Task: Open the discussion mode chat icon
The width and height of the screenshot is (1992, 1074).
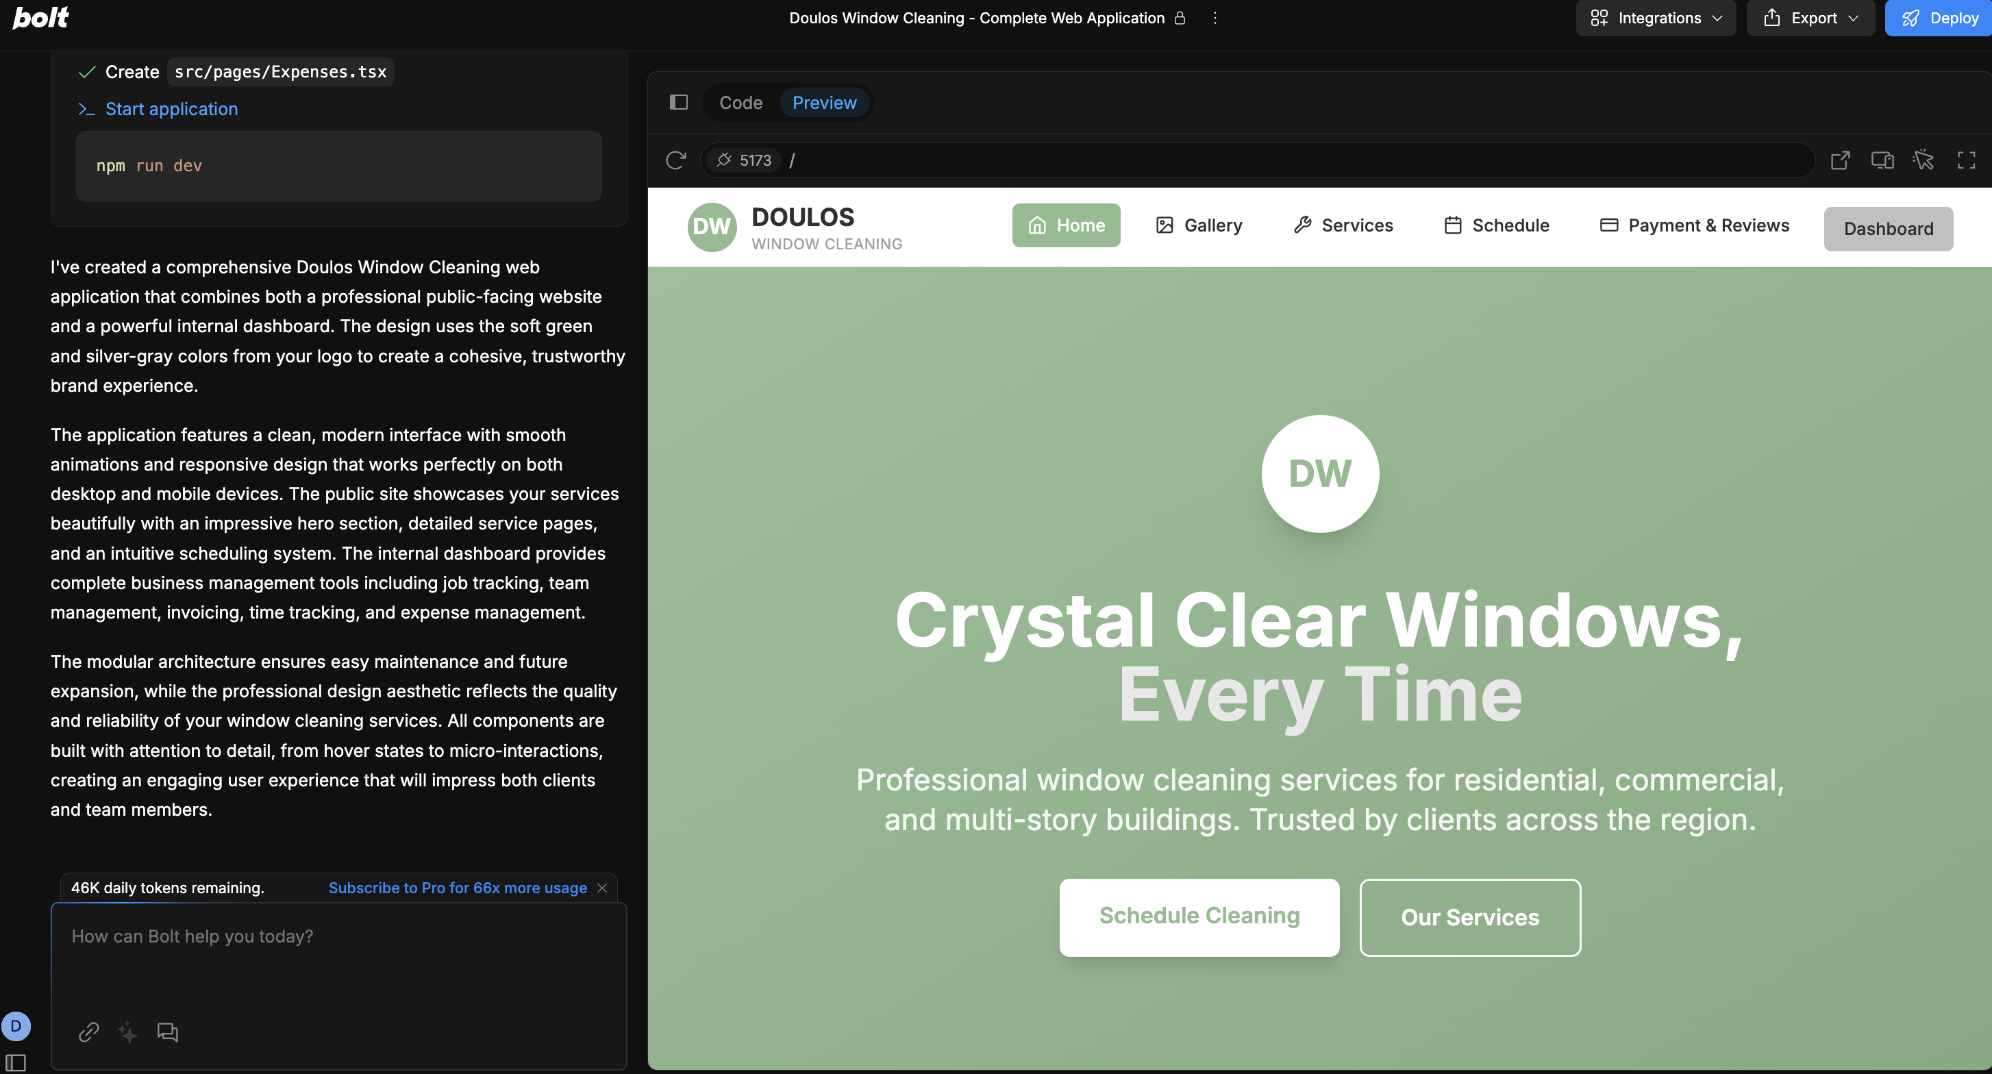Action: tap(167, 1032)
